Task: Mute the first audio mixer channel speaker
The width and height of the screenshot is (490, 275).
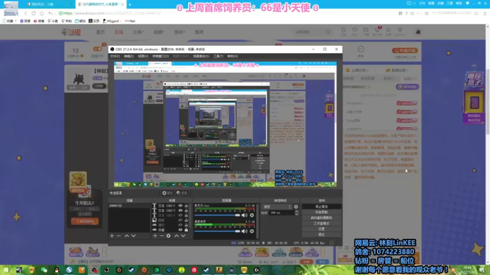Action: 244,215
